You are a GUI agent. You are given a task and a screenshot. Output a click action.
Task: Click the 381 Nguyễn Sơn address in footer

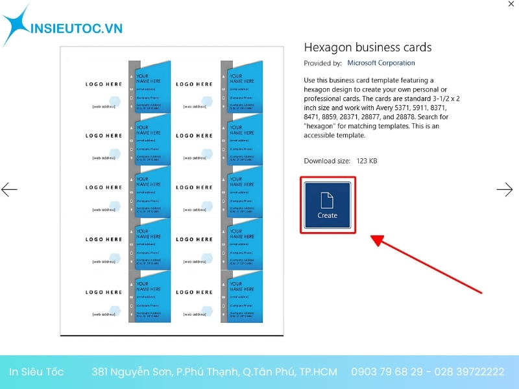coord(214,371)
